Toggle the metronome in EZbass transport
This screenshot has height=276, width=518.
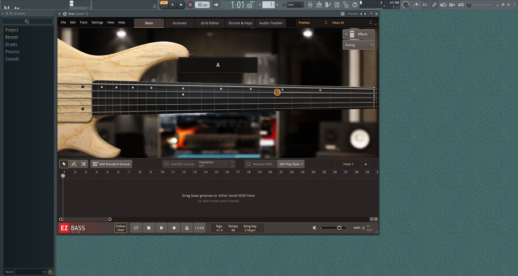(187, 228)
